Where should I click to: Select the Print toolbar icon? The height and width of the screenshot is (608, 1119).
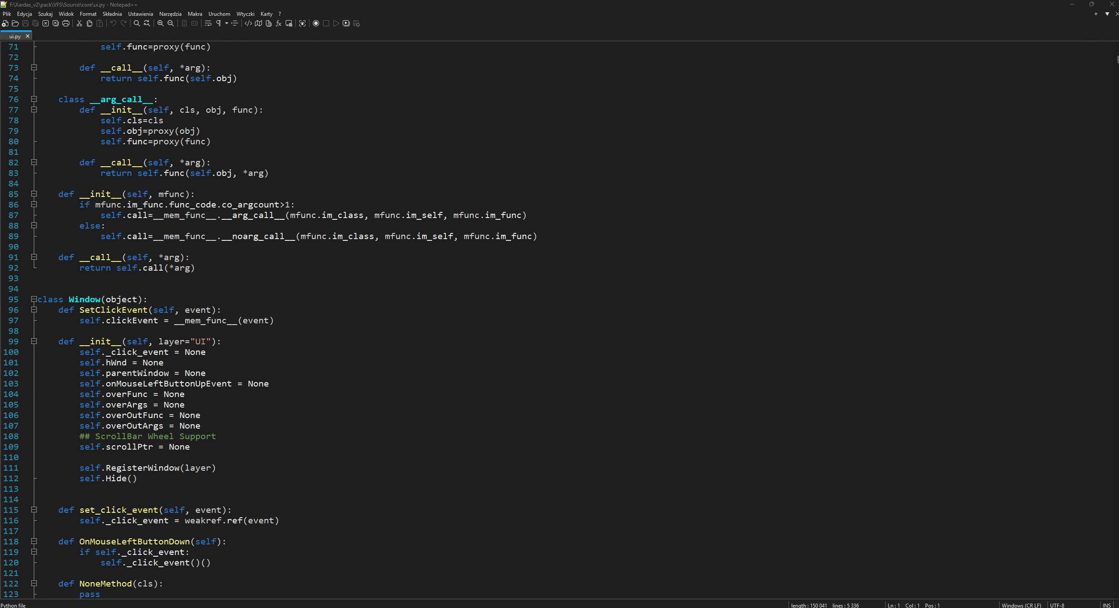coord(66,24)
